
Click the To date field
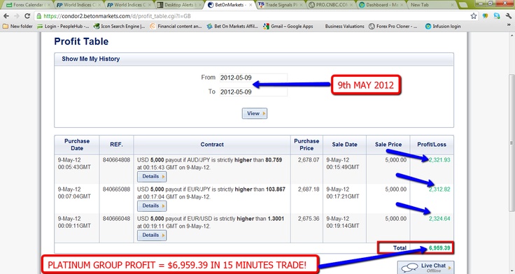click(253, 92)
